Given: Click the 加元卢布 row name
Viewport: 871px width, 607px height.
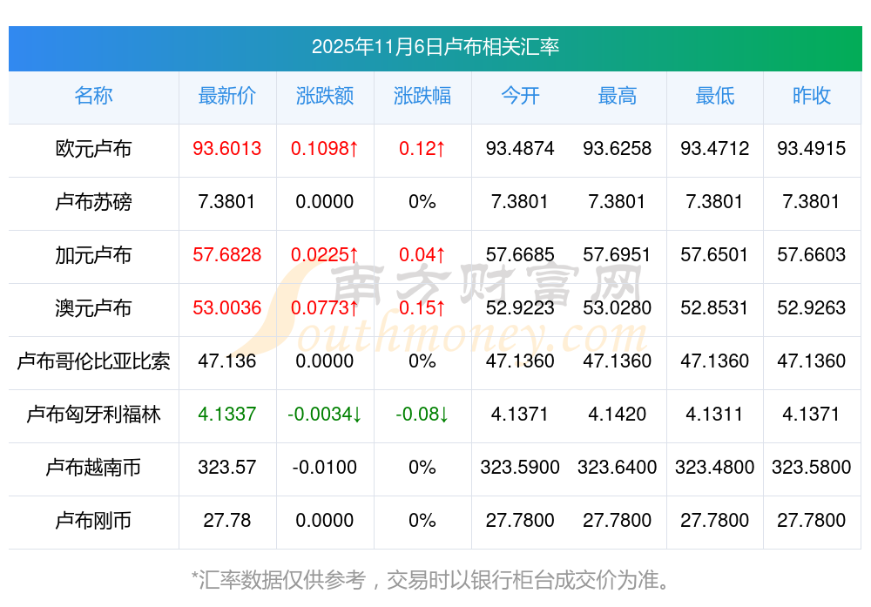Looking at the screenshot, I should coord(93,255).
